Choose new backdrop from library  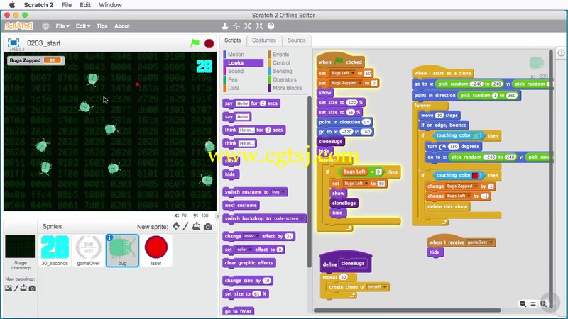pos(9,289)
